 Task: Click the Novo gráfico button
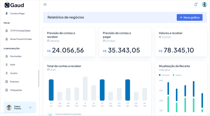pyautogui.click(x=189, y=18)
